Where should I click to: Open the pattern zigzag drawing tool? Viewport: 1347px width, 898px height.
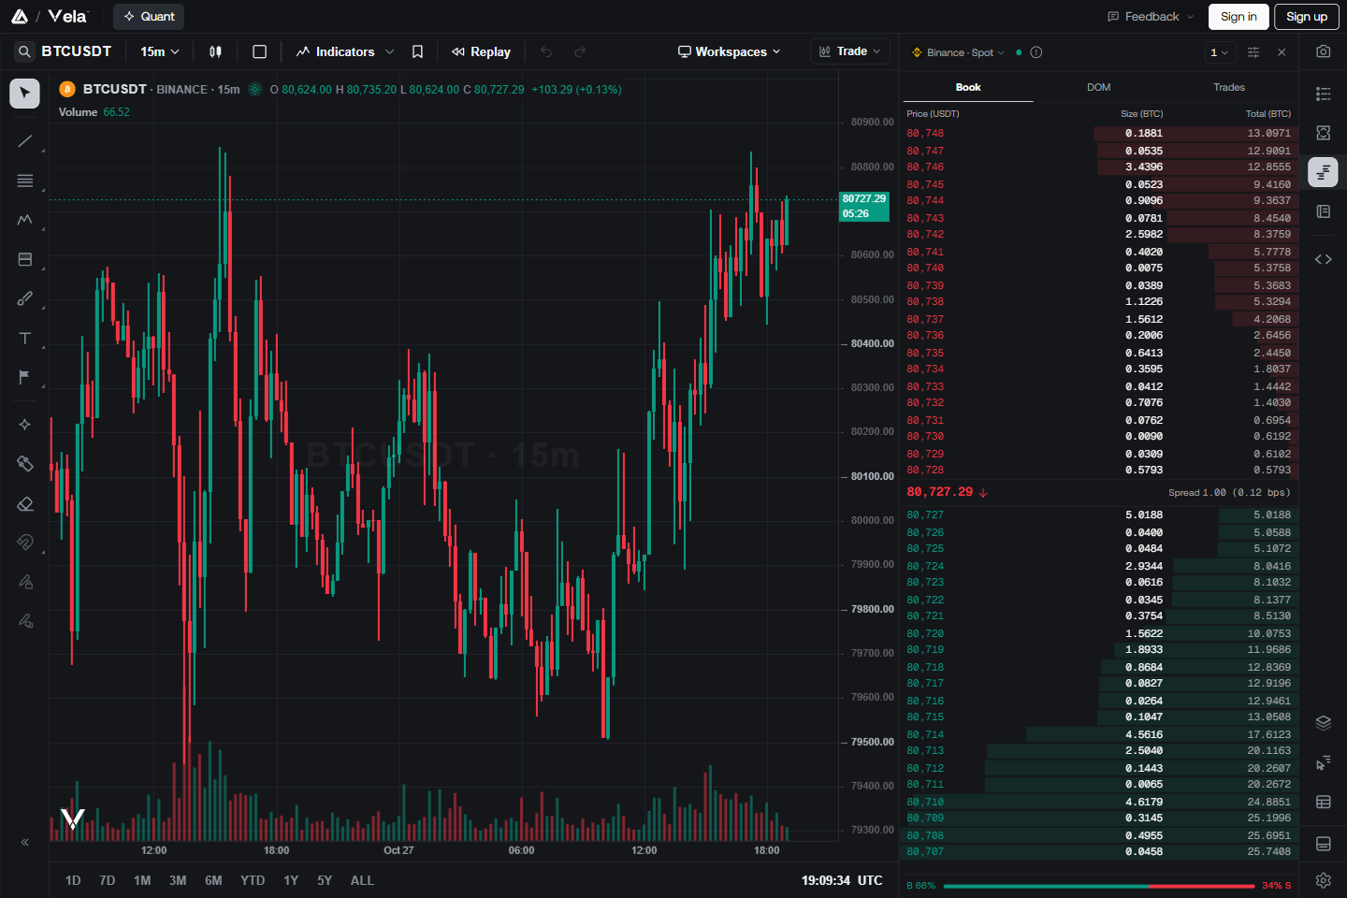click(x=25, y=220)
